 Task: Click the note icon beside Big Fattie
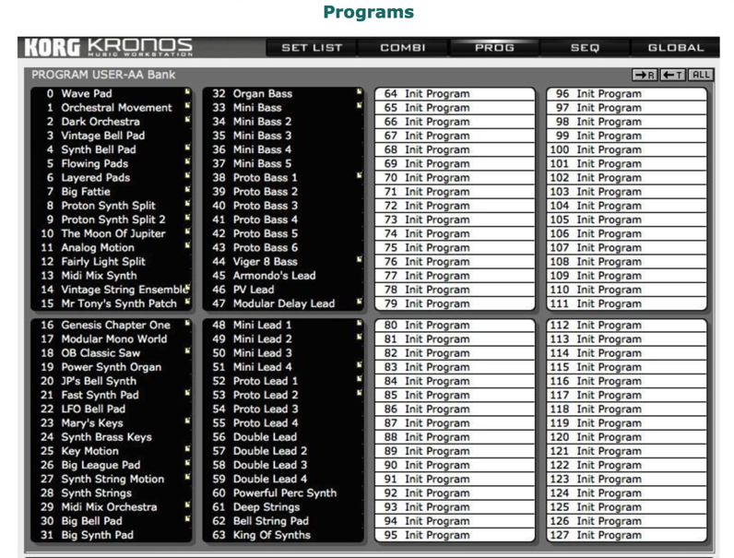(x=188, y=190)
